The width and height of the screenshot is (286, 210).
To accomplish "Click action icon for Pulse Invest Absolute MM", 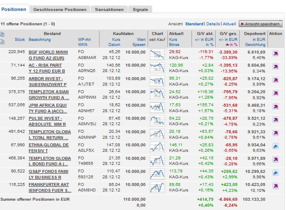I will tap(275, 120).
